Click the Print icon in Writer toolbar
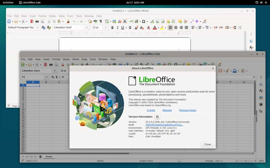 pos(37,21)
